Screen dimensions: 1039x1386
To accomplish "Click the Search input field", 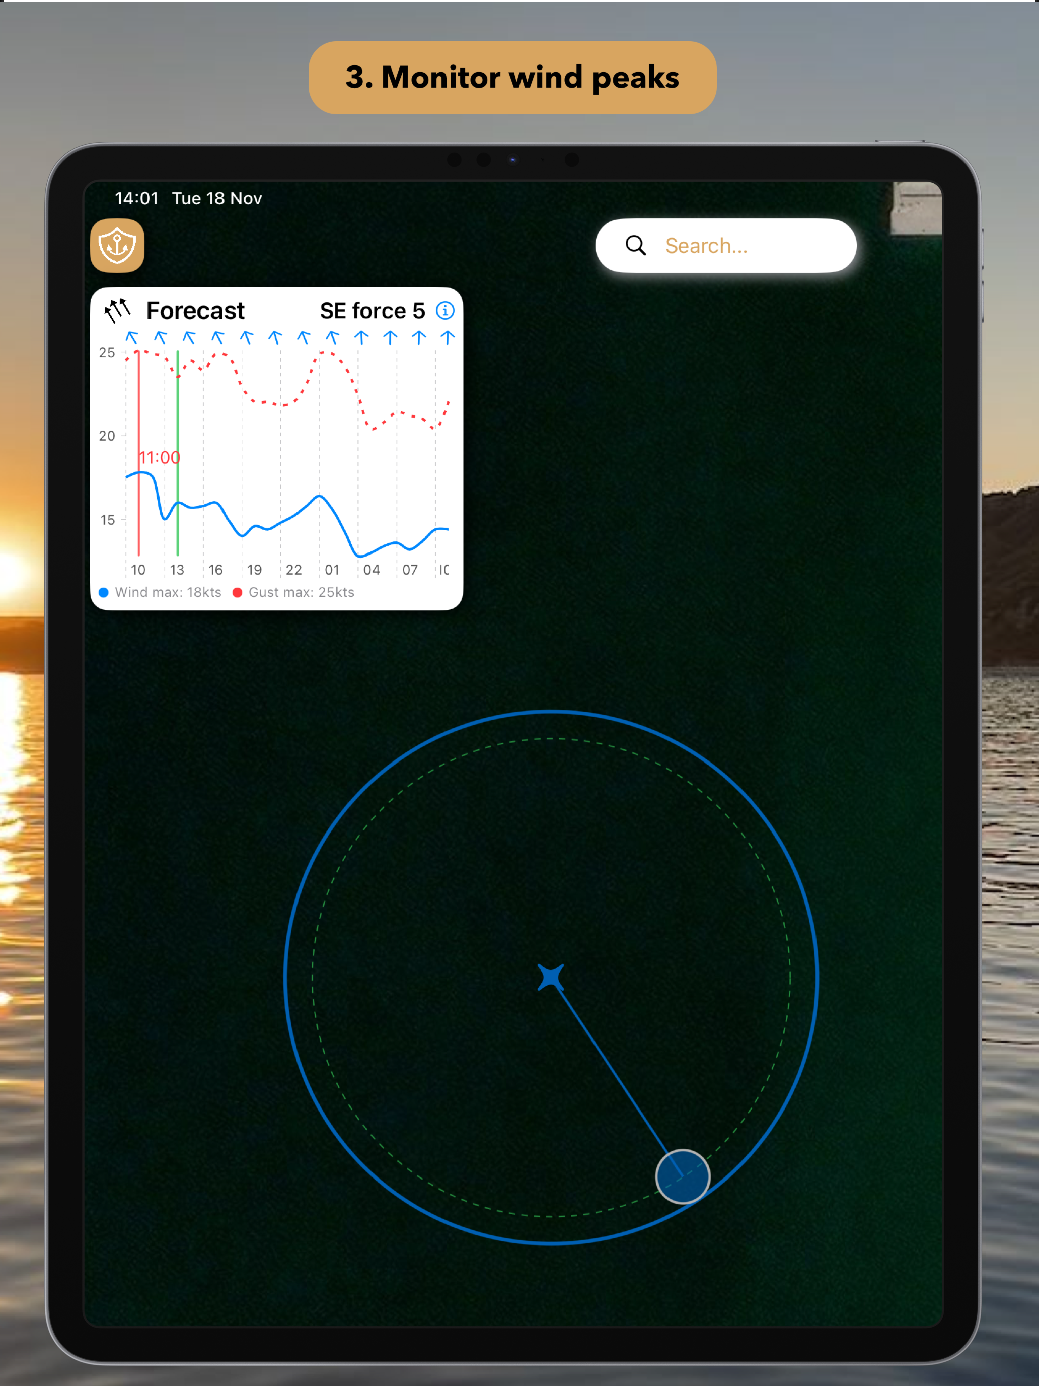I will tap(725, 245).
